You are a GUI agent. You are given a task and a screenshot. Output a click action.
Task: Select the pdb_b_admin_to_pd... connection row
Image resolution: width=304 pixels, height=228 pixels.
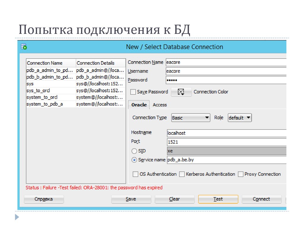[76, 77]
